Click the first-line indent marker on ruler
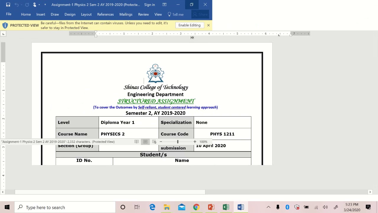The height and width of the screenshot is (213, 378). (96, 32)
